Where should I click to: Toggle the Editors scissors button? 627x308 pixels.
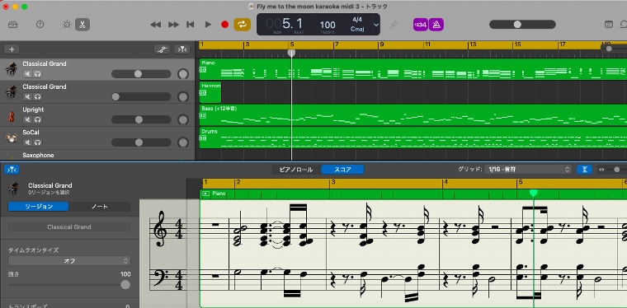pos(82,25)
